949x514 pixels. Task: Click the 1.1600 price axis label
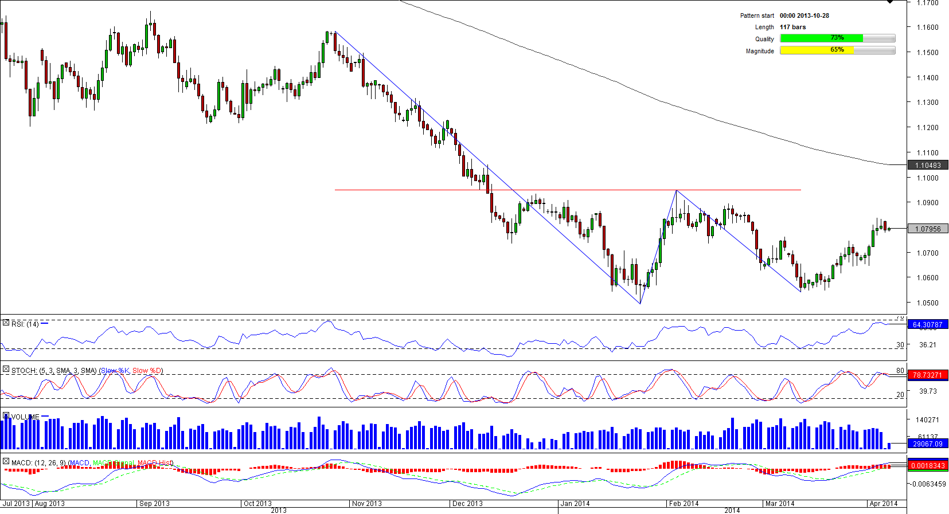click(928, 28)
